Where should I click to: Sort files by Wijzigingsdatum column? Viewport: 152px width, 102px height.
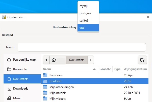135,69
